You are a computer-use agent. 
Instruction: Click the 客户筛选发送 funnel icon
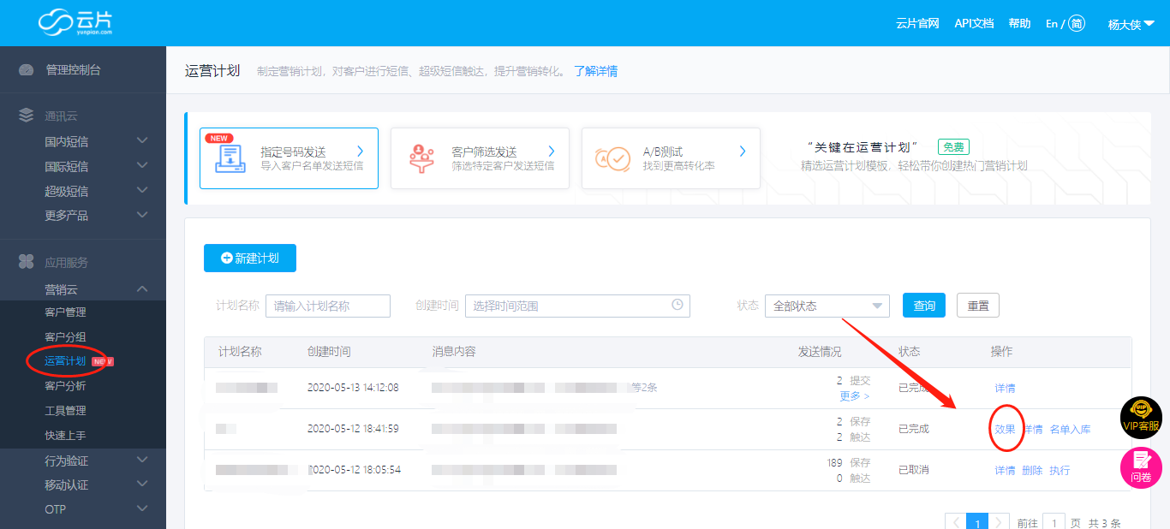click(421, 158)
